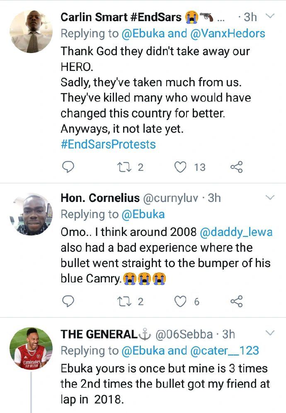Retweet Hon. Cornelius's tweet
286x413 pixels.
124,301
